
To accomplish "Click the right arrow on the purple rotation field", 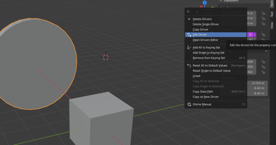I will (255, 35).
